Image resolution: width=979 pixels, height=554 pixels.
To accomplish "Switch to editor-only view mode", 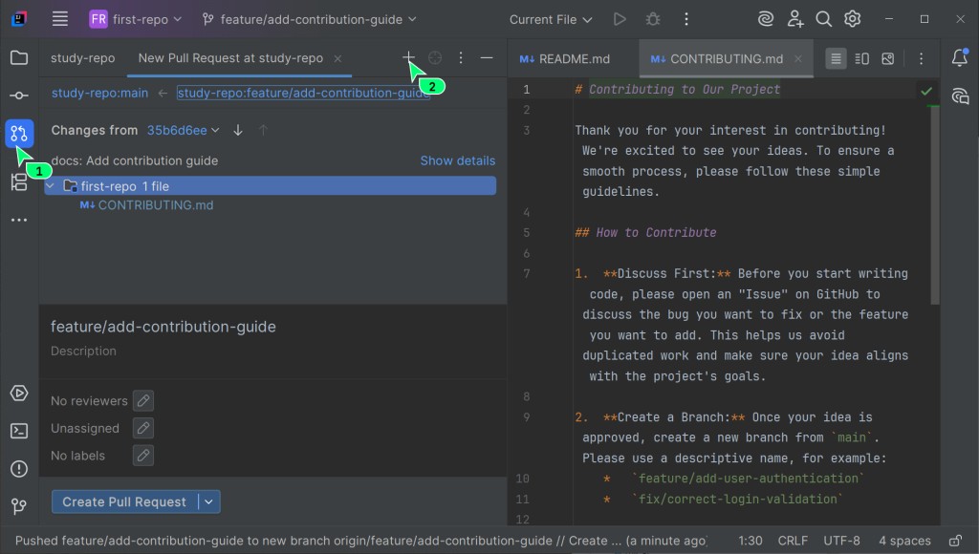I will [x=836, y=58].
